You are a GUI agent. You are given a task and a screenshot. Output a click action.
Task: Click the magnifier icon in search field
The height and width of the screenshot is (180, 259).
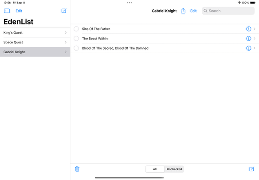click(x=205, y=11)
